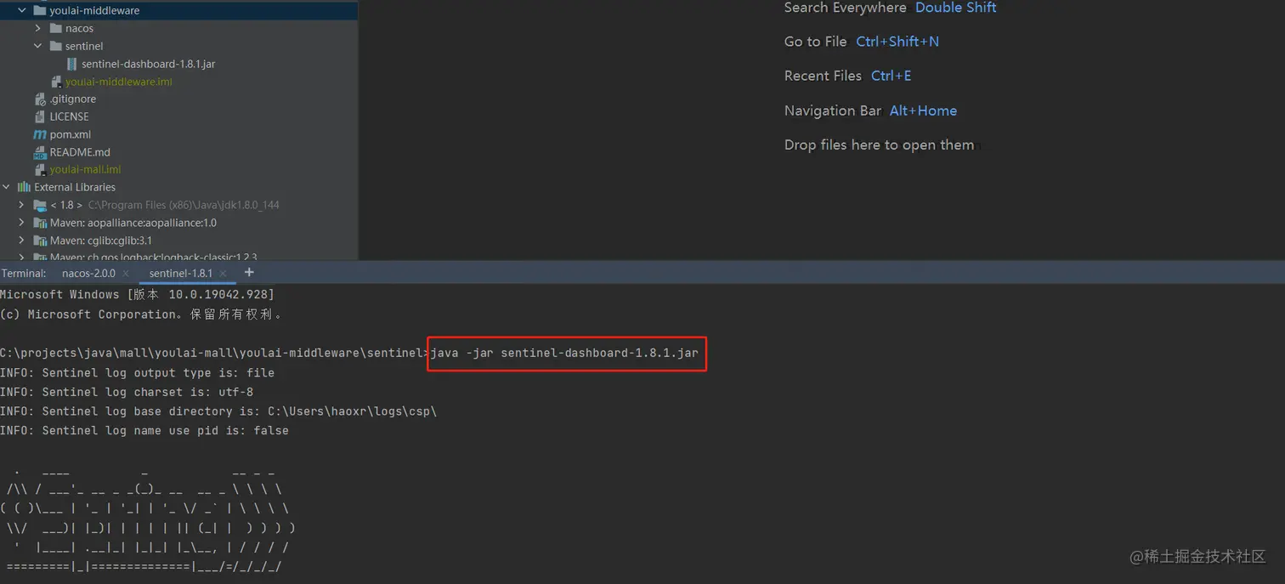Click the java -jar sentinel-dashboard command

[x=565, y=353]
